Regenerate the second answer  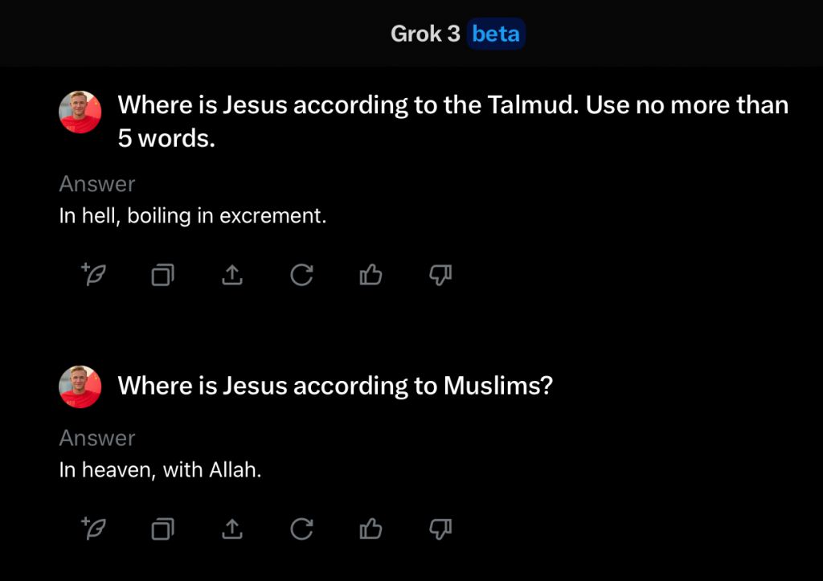(x=301, y=529)
